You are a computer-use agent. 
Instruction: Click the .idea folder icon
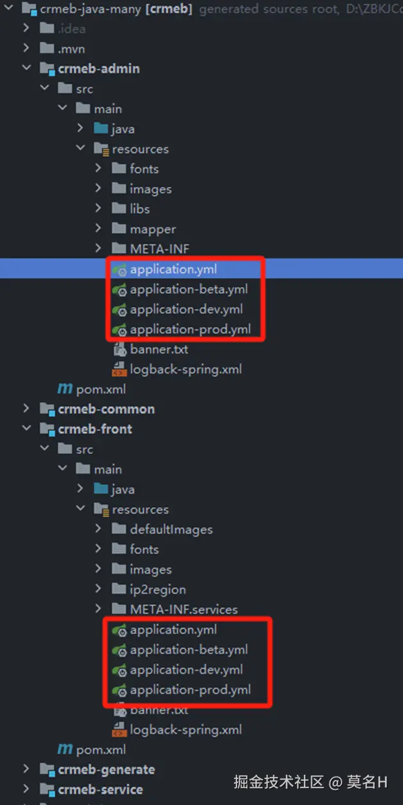[x=47, y=29]
